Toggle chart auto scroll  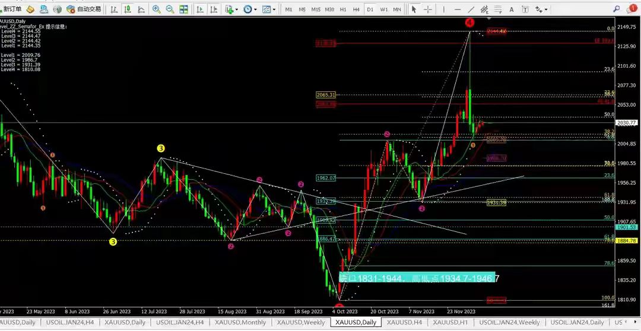[x=200, y=9]
